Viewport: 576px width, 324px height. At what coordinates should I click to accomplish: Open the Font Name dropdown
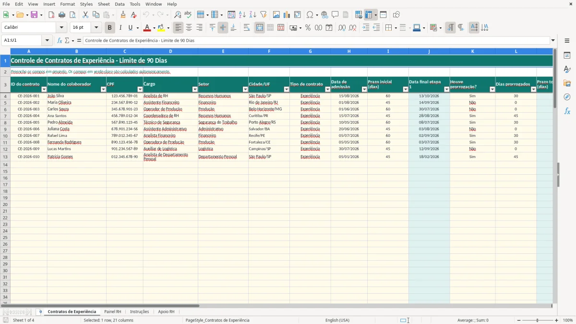pos(61,28)
